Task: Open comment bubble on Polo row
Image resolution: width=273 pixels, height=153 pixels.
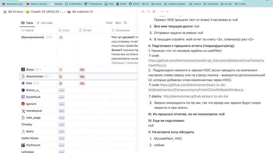Action: [36, 83]
